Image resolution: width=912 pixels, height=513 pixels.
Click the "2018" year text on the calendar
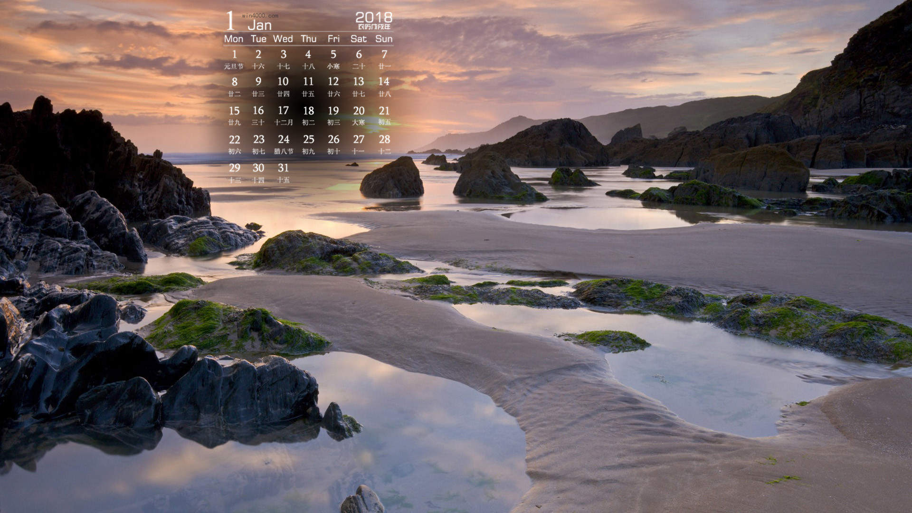[x=374, y=18]
